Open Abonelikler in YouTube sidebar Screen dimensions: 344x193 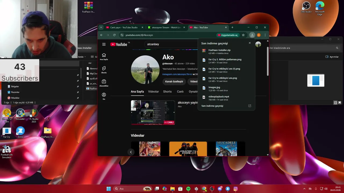click(x=104, y=83)
